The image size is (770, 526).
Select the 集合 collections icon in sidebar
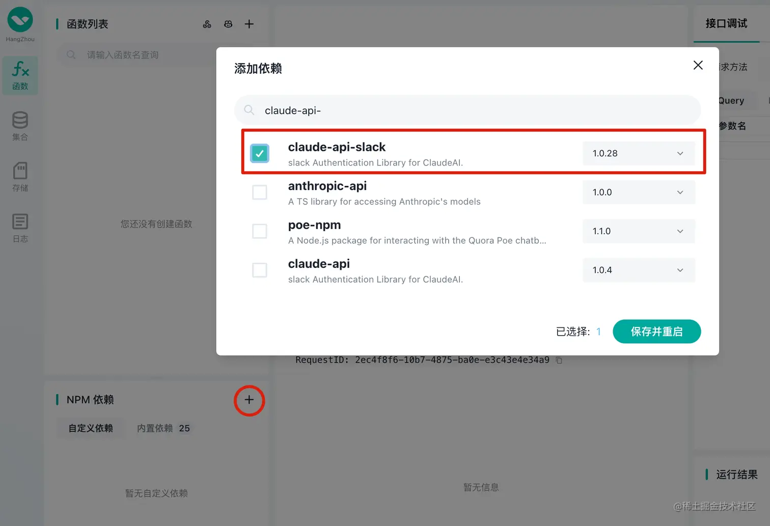click(20, 126)
